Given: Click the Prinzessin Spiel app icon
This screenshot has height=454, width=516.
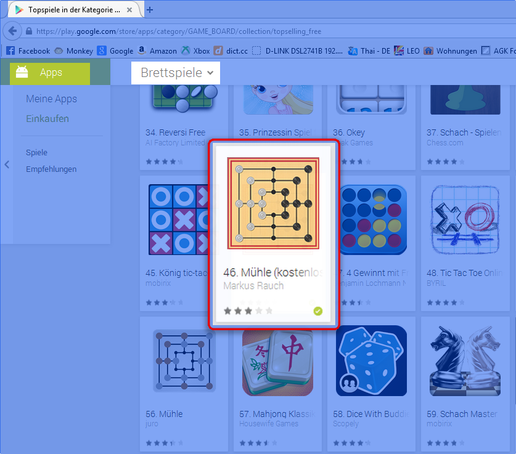Looking at the screenshot, I should (278, 99).
